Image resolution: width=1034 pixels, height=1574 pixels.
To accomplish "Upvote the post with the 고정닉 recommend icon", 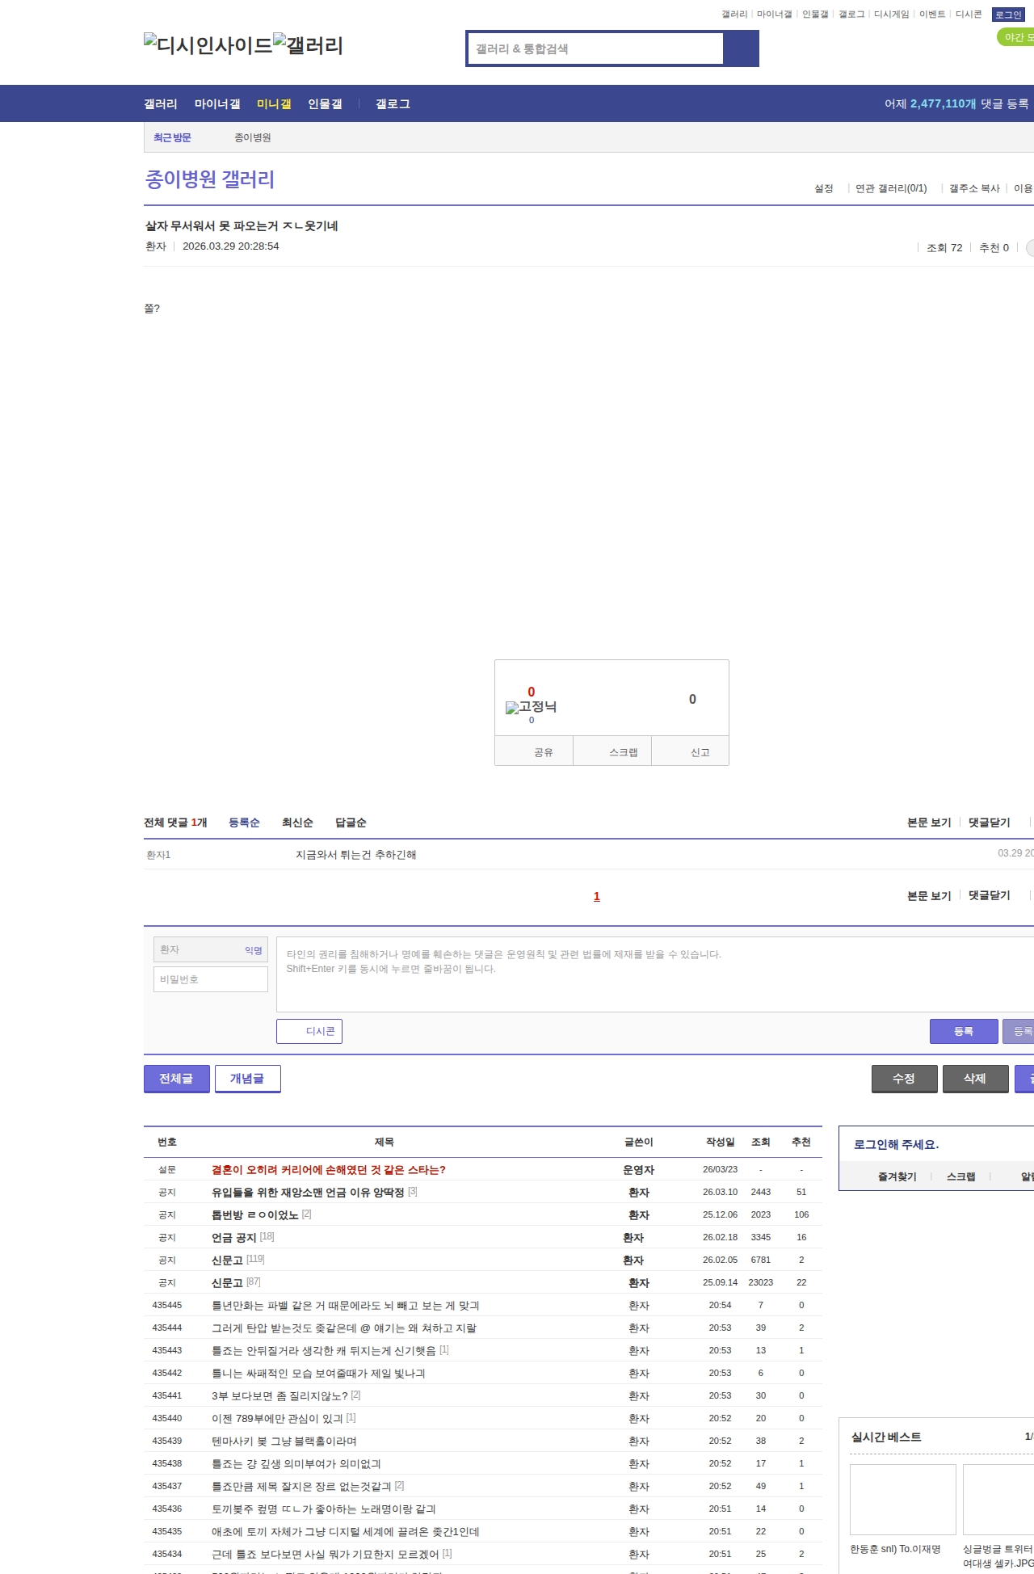I will [x=531, y=707].
